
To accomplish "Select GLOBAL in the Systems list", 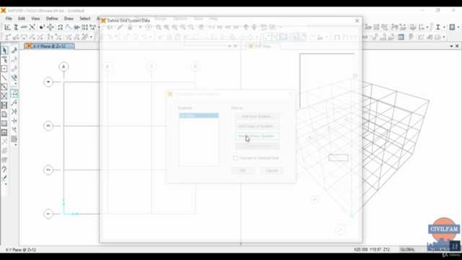I will (x=199, y=116).
